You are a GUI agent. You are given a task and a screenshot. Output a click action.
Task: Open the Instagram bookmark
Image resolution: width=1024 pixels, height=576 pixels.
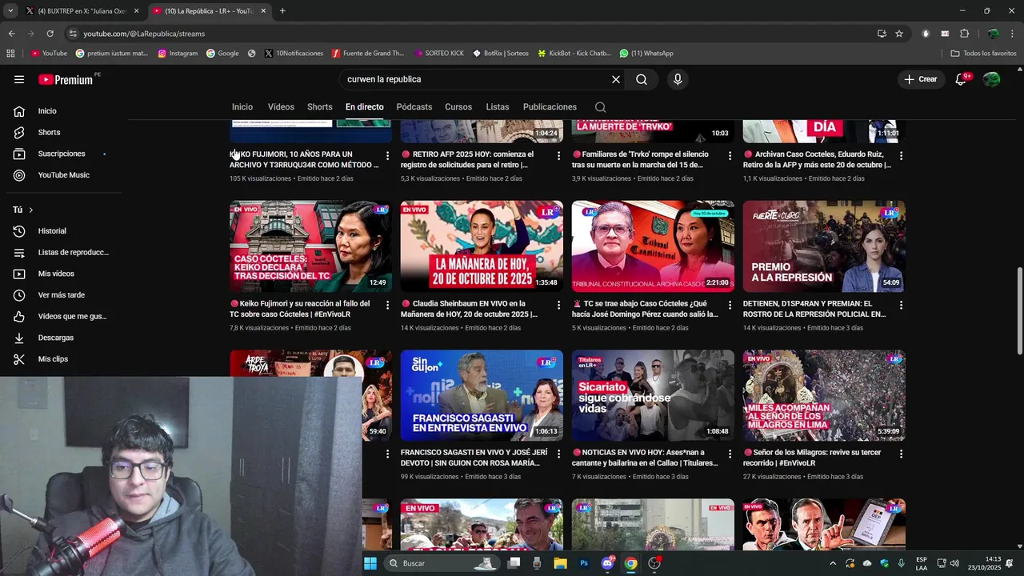(x=178, y=54)
